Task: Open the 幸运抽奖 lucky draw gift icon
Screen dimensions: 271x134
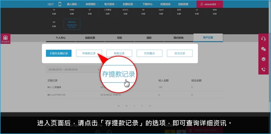Action: [x=5, y=39]
